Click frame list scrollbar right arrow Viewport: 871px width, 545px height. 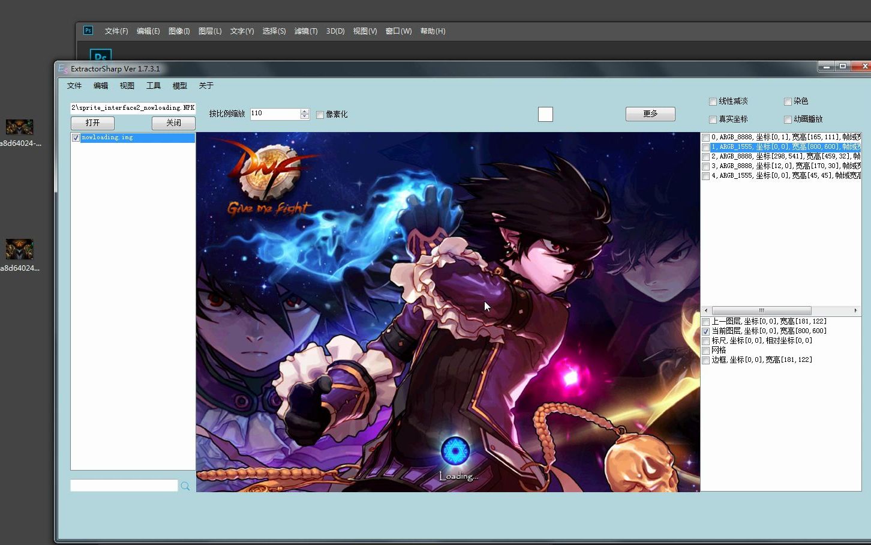point(855,310)
